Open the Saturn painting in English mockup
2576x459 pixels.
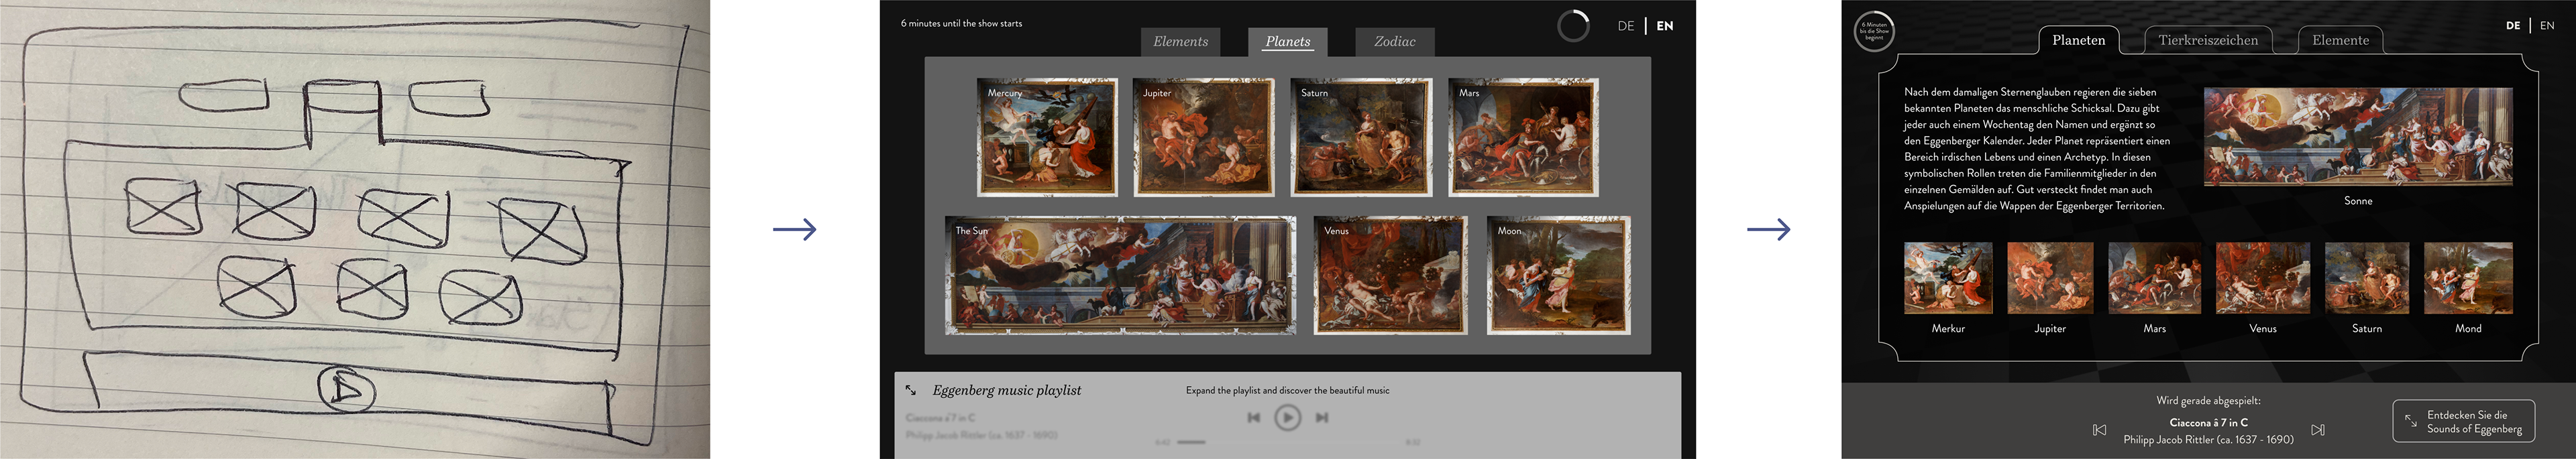[1361, 137]
